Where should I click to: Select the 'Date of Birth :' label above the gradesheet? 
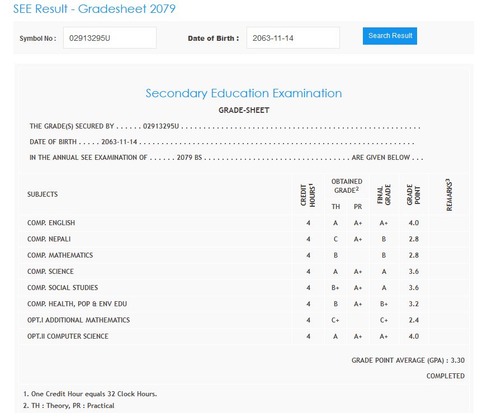(x=213, y=39)
